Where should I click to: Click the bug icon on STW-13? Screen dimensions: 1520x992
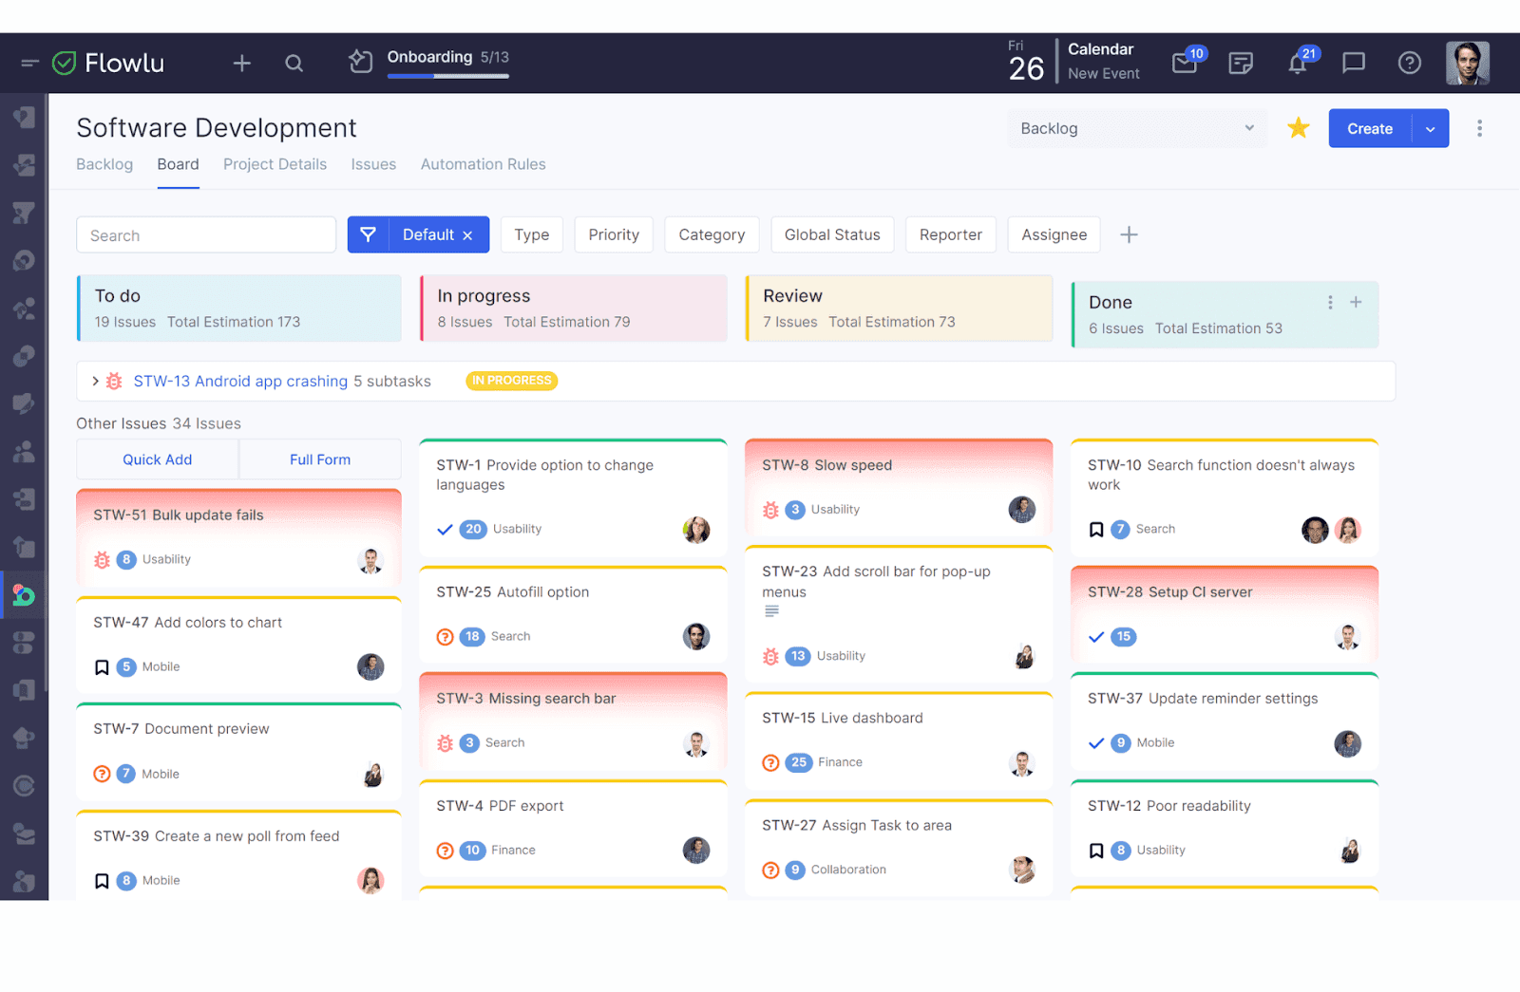(114, 381)
